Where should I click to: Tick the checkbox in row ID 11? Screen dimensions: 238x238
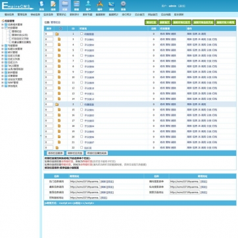click(x=82, y=82)
